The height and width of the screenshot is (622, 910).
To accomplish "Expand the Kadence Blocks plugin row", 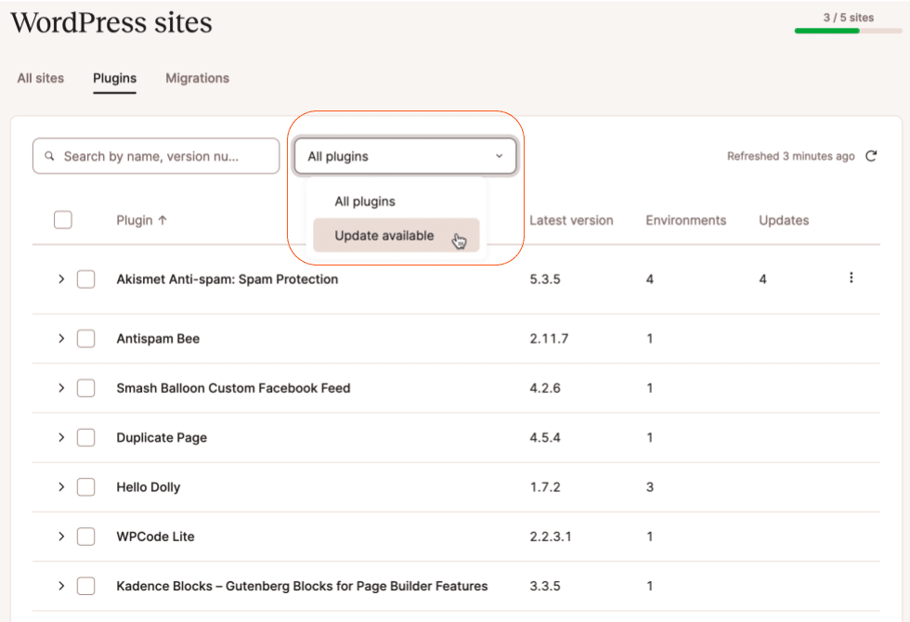I will 60,586.
